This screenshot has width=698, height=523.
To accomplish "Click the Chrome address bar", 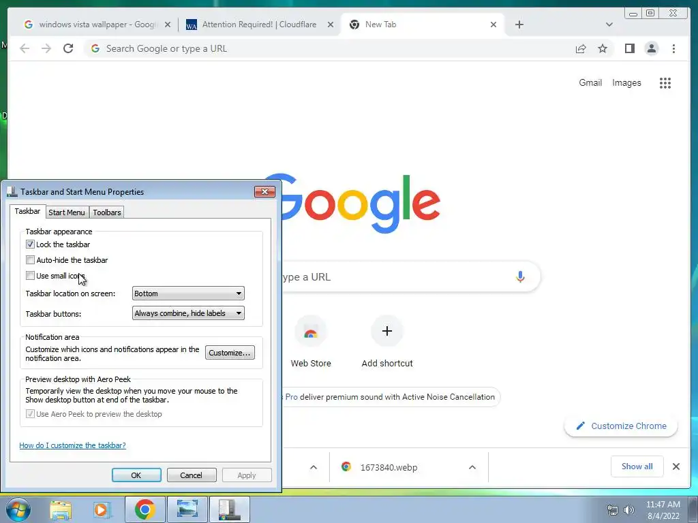I will tap(329, 48).
